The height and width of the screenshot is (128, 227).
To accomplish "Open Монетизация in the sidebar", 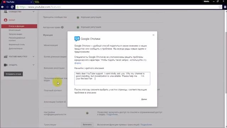I will click(15, 30).
